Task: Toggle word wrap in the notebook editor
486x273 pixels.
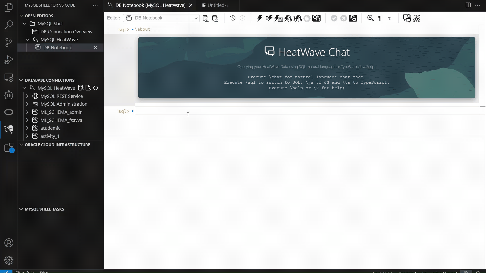Action: (x=390, y=18)
